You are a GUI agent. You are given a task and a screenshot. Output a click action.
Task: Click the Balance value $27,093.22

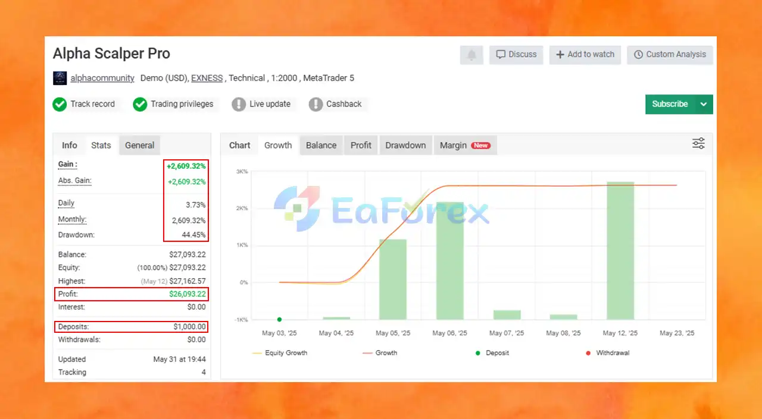click(188, 254)
